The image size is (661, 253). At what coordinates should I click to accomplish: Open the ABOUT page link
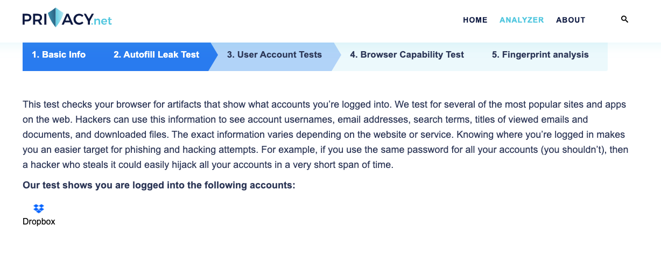click(x=571, y=20)
